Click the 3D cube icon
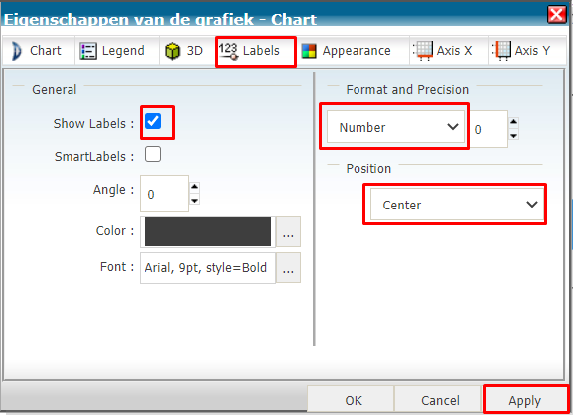 point(172,51)
